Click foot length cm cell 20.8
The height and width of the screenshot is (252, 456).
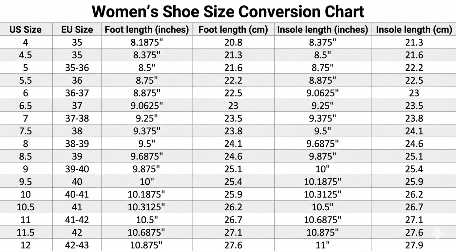233,42
